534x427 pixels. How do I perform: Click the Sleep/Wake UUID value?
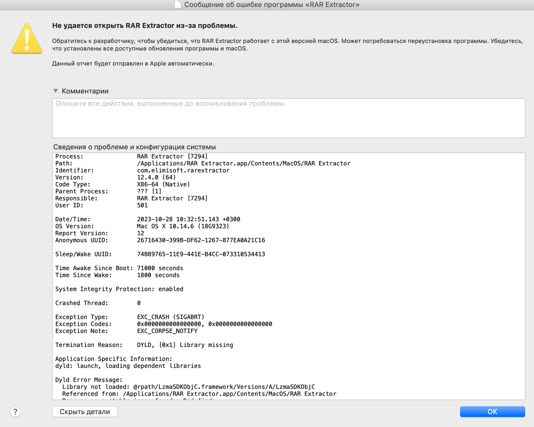[x=201, y=254]
